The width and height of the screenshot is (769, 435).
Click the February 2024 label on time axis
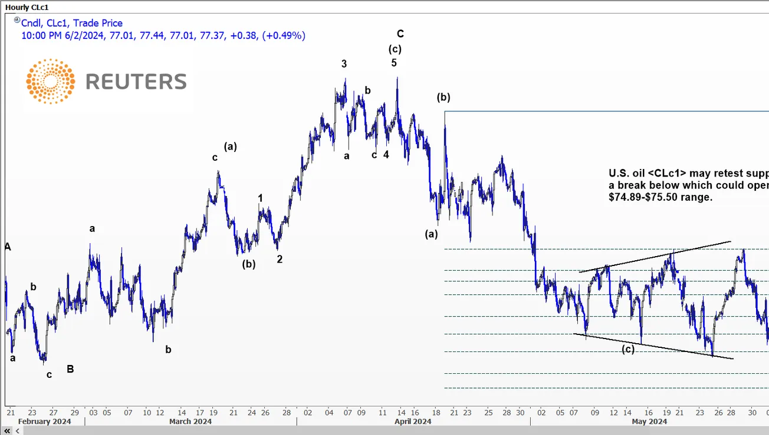pos(44,421)
